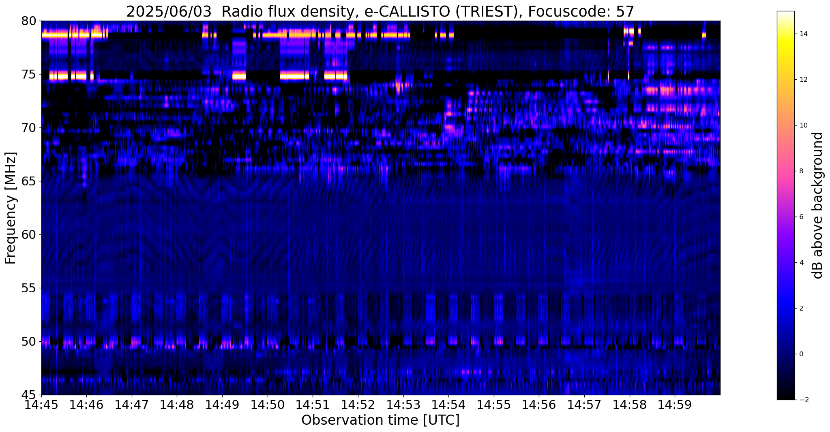Image resolution: width=830 pixels, height=432 pixels.
Task: Click the 14:46 time tick label
Action: [x=86, y=404]
